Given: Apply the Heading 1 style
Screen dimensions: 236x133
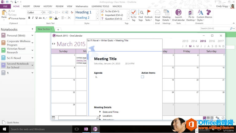Looking at the screenshot, I should click(x=83, y=12).
